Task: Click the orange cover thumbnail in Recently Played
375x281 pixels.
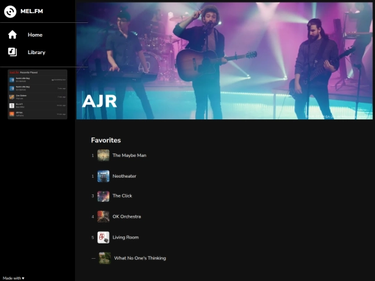Action: [12, 114]
